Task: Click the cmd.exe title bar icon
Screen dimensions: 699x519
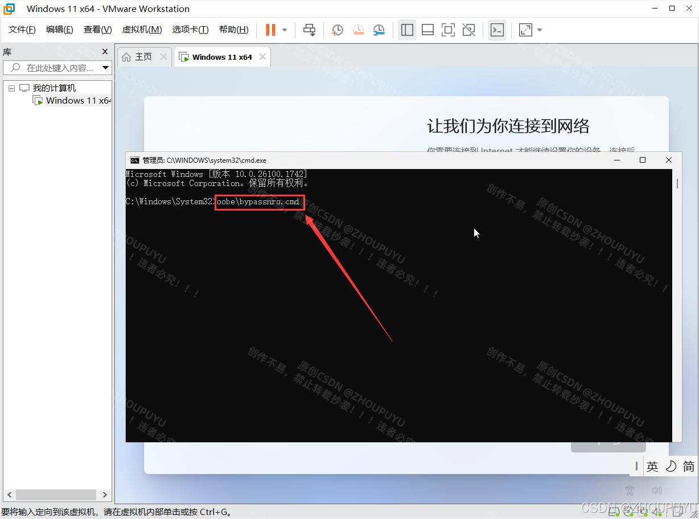Action: 135,160
